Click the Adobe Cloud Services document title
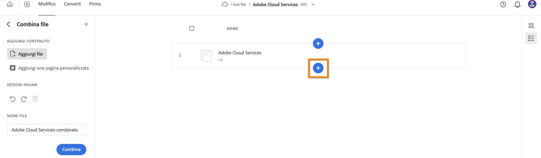The height and width of the screenshot is (158, 541). point(275,5)
